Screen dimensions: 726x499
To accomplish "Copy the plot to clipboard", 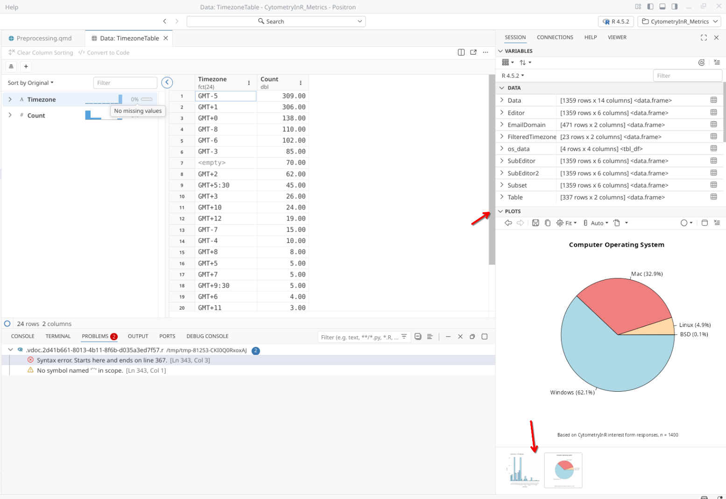I will (x=548, y=223).
